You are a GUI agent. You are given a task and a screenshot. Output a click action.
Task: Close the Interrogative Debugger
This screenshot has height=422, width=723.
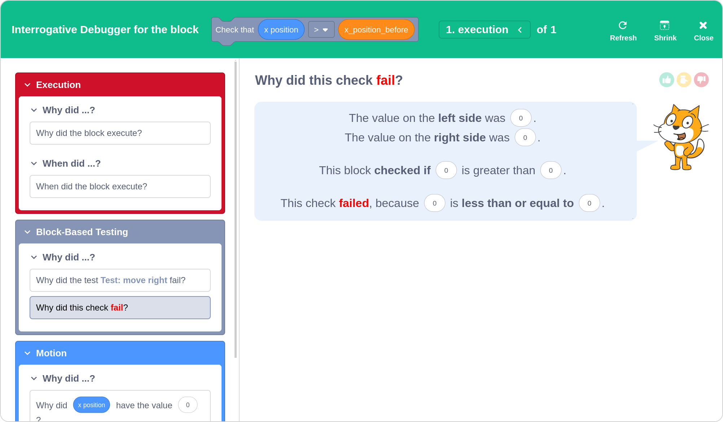click(x=703, y=26)
